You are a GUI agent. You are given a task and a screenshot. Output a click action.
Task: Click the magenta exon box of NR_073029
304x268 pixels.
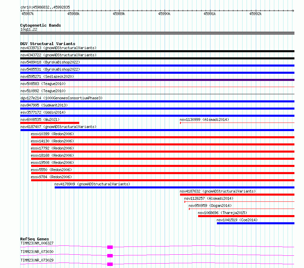(110, 264)
